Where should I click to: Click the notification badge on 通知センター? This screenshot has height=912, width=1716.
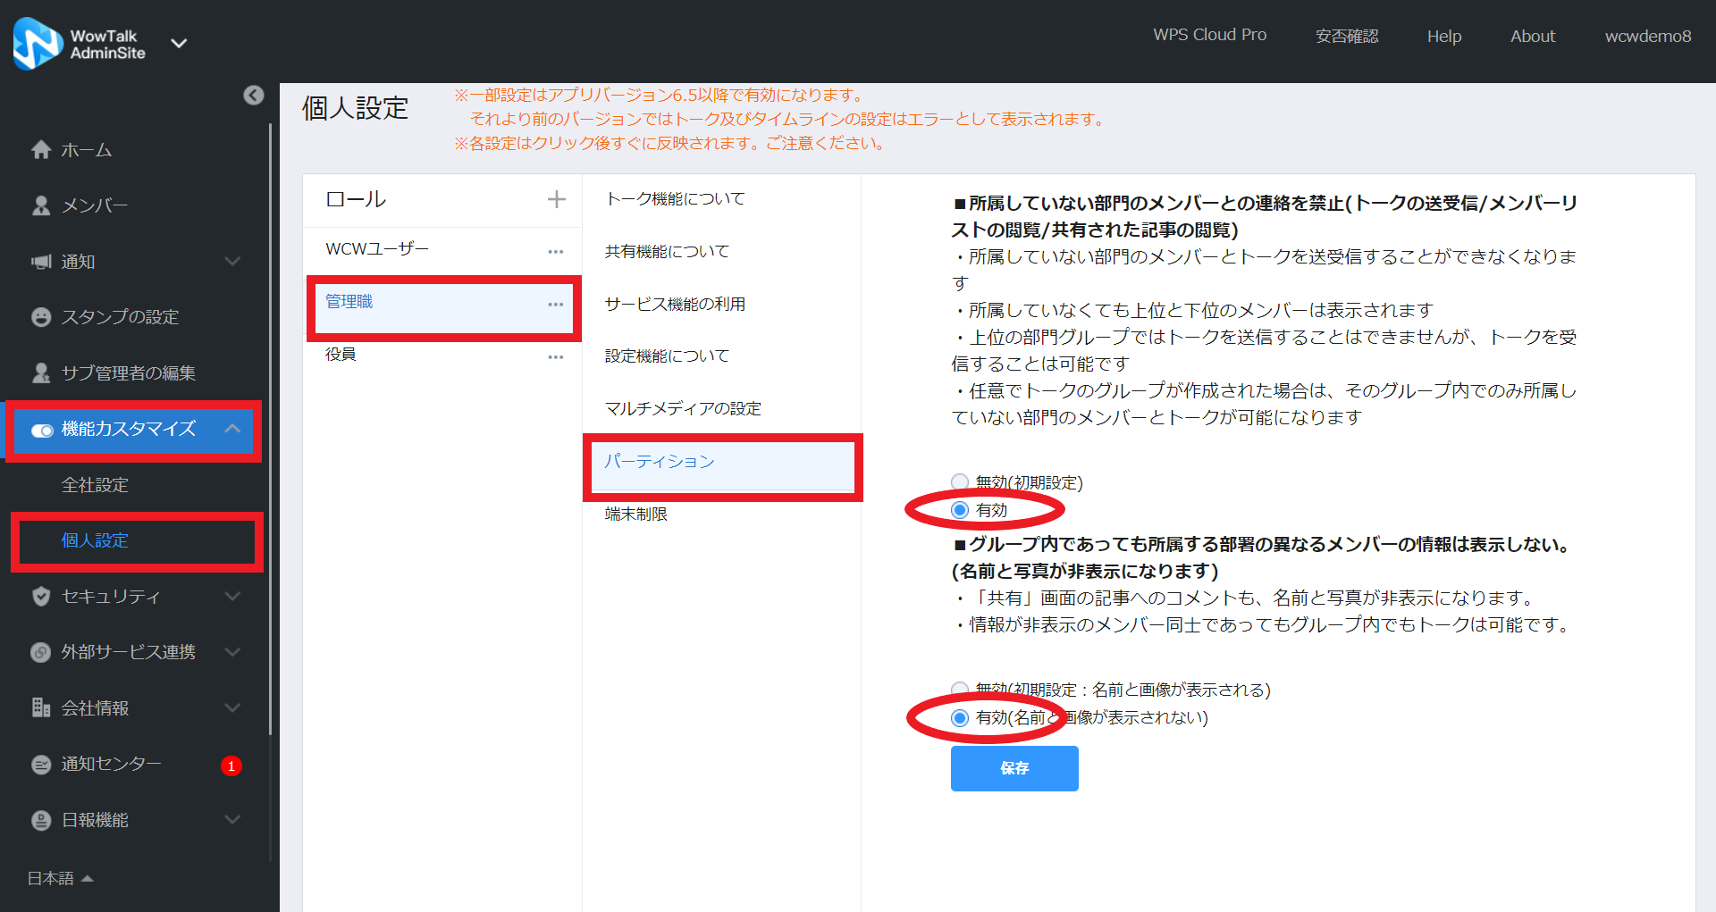click(x=231, y=766)
